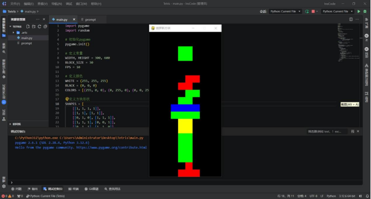This screenshot has width=371, height=199.
Task: Open the 编辑(E) menu
Action: (x=28, y=4)
